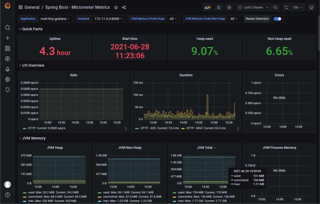Open the JVM Heap panel title menu
Screen dimensions: 320x204
[55, 148]
